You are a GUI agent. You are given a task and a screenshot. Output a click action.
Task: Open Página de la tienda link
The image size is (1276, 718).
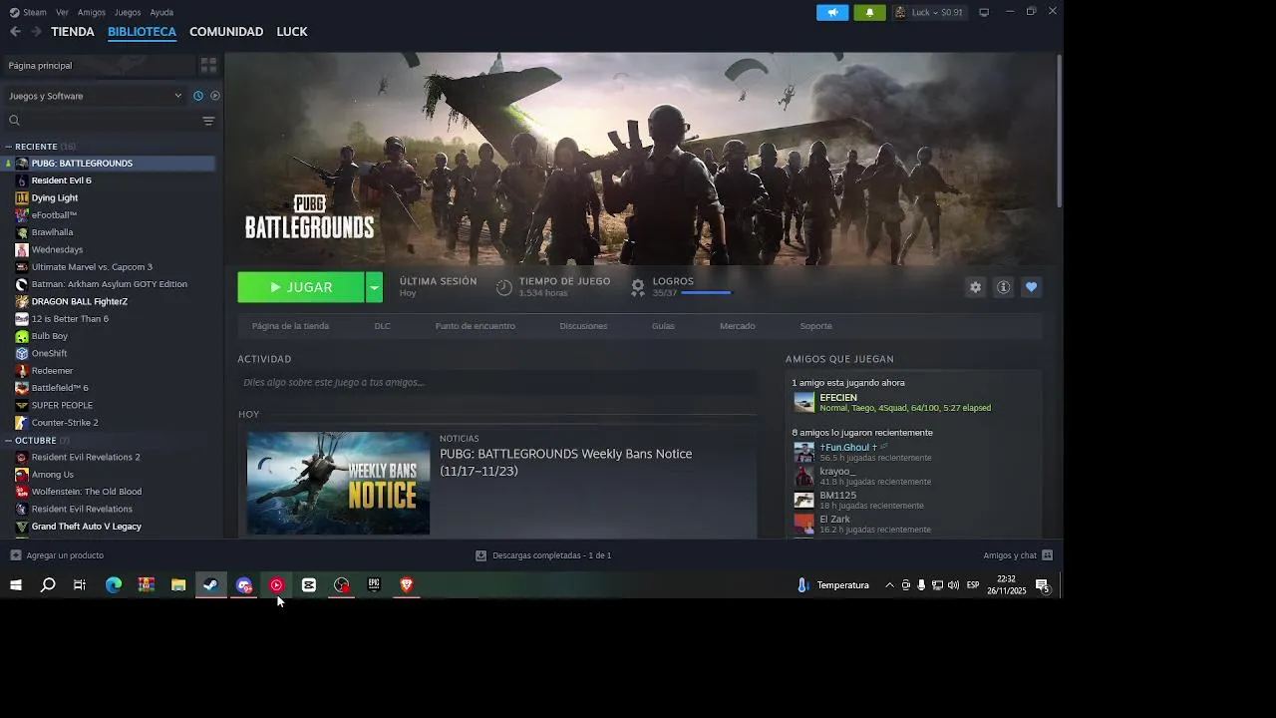tap(290, 326)
